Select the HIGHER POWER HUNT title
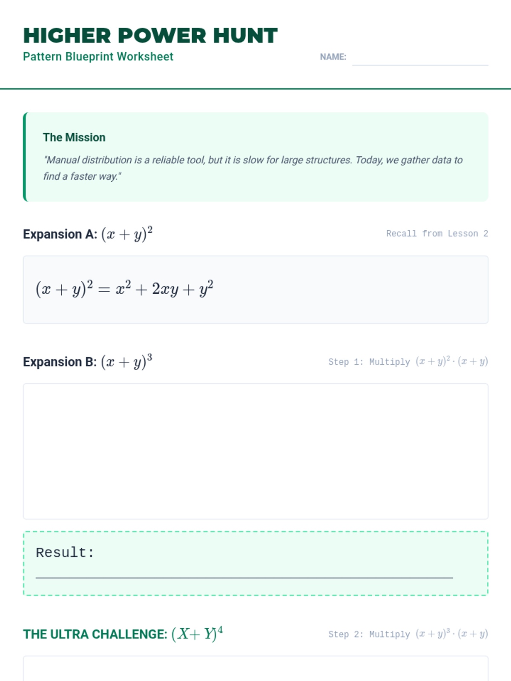 (150, 36)
